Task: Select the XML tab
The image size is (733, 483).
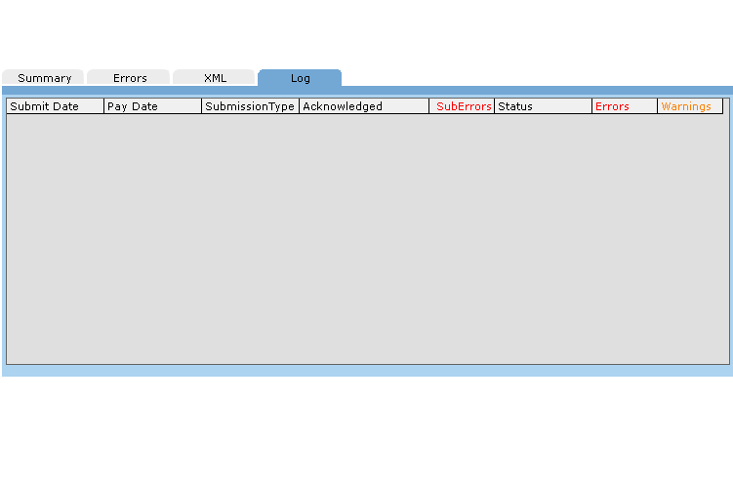Action: 215,78
